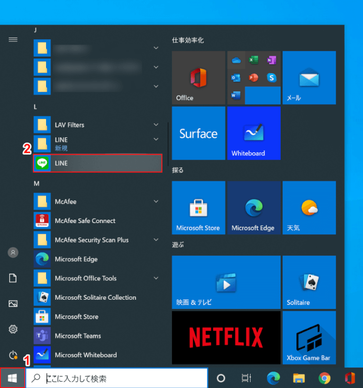This screenshot has width=363, height=388.
Task: Launch Chrome from the taskbar
Action: coord(324,378)
